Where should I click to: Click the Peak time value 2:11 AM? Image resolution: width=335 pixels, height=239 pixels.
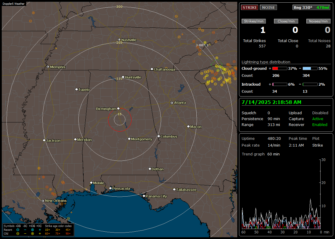(x=296, y=145)
